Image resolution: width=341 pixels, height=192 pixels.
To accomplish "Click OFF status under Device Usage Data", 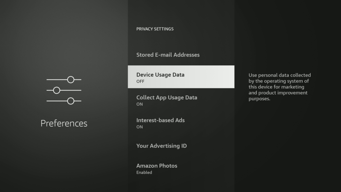I will pos(140,81).
